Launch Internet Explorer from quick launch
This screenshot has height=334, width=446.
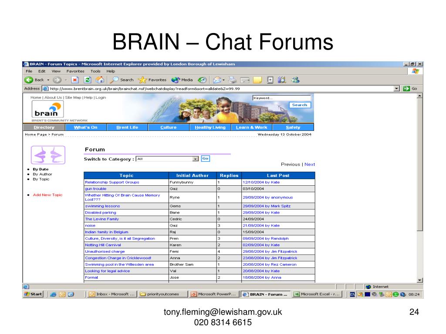(53, 294)
